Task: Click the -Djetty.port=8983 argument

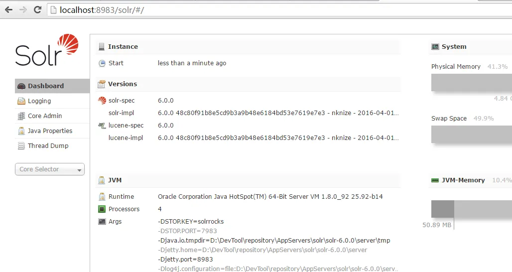Action: click(x=185, y=259)
